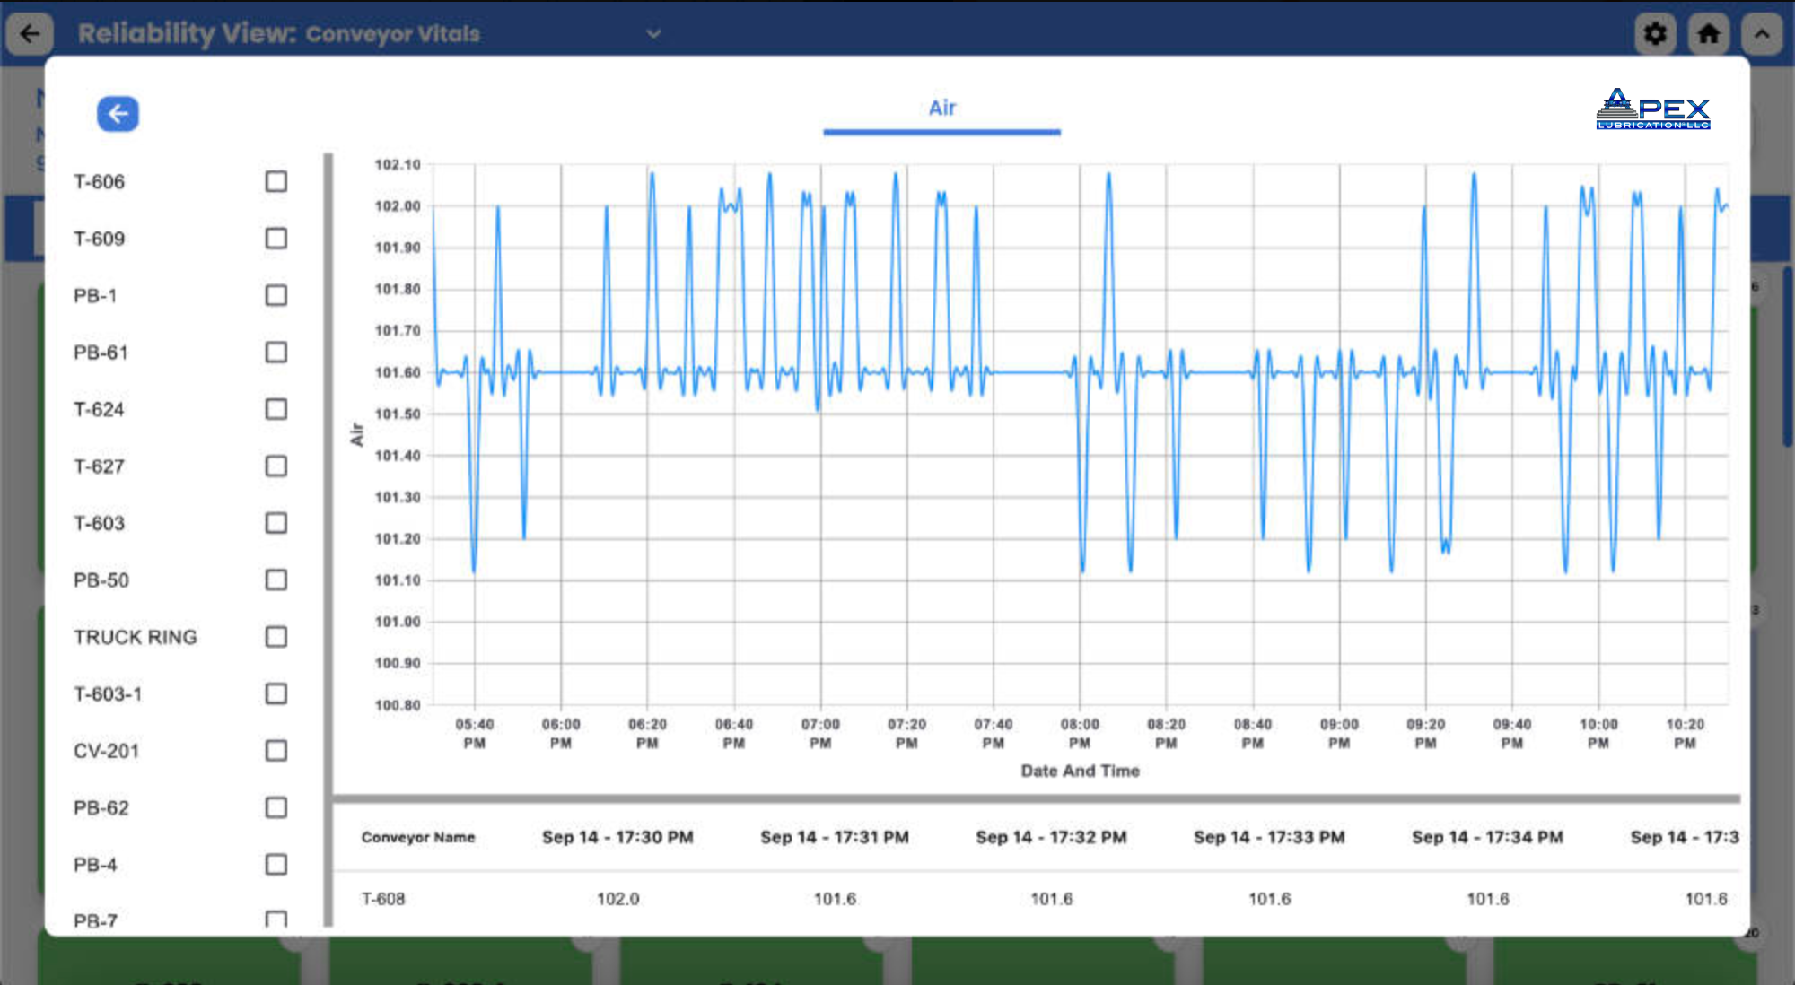1795x985 pixels.
Task: Tick the CV-201 checkbox
Action: click(276, 751)
